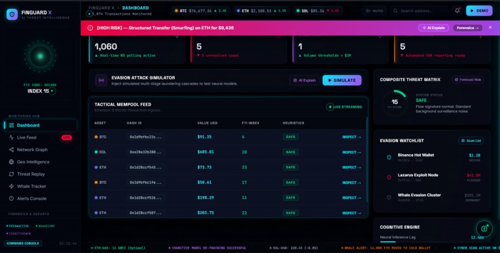Inspect the BTC transaction worth $91.25
Screen dimensions: 500x253
pos(351,137)
